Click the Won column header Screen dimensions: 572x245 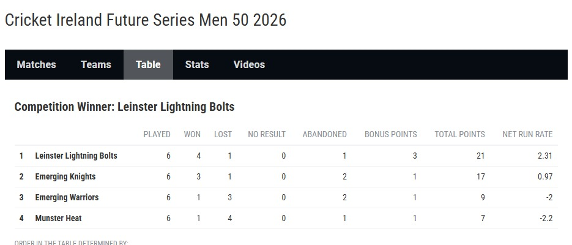pos(192,134)
